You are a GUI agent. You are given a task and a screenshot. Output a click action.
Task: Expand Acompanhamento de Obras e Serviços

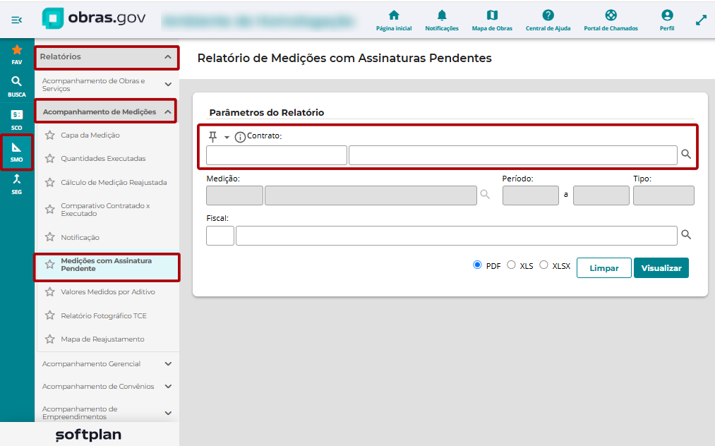tap(168, 85)
